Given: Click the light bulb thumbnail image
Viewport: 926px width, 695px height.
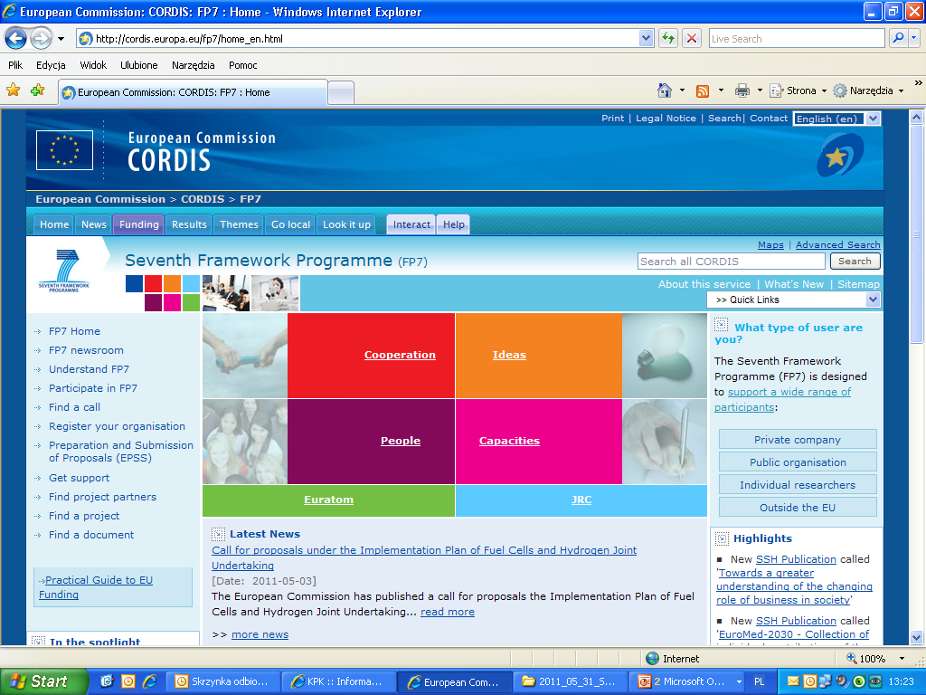Looking at the screenshot, I should [665, 355].
